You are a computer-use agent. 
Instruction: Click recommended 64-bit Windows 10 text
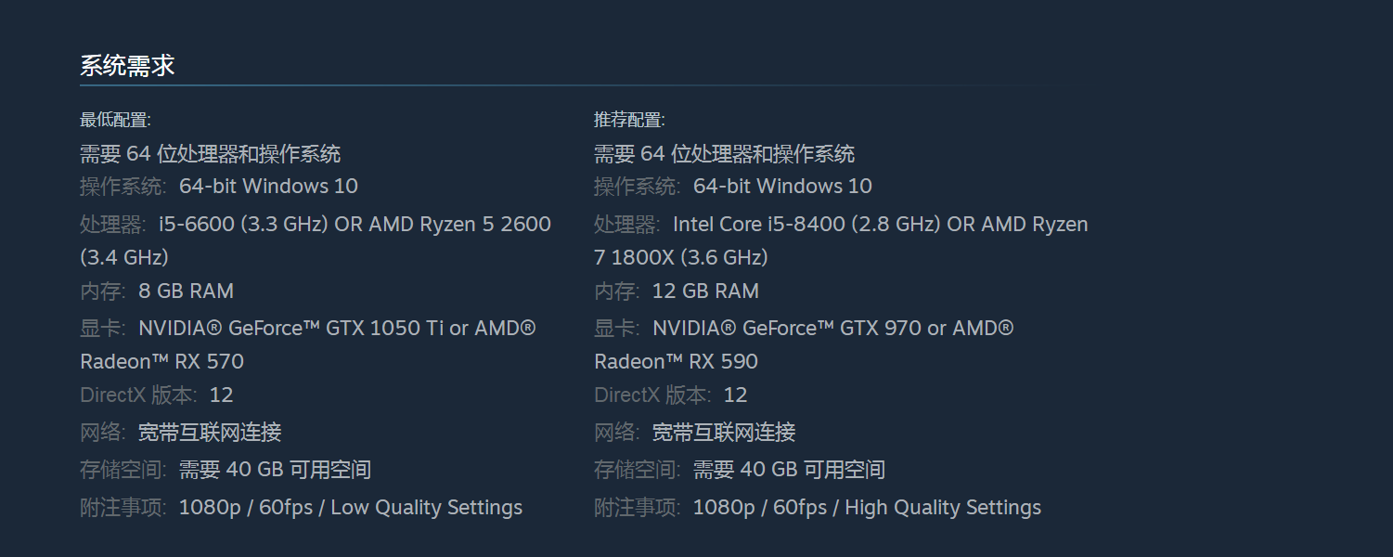(x=782, y=186)
